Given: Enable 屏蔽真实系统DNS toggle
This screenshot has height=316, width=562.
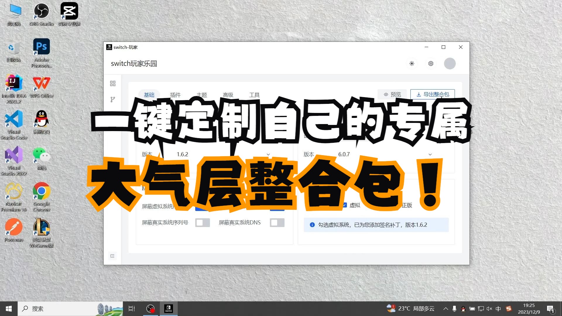Looking at the screenshot, I should point(277,222).
